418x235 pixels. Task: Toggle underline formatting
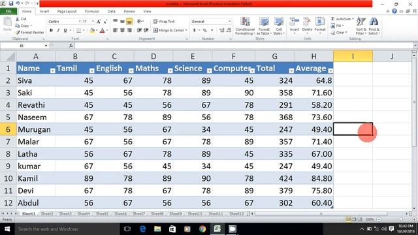[x=65, y=31]
